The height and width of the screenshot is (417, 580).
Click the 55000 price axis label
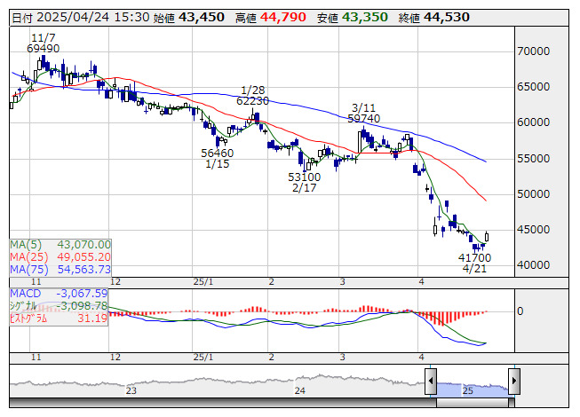pos(534,159)
